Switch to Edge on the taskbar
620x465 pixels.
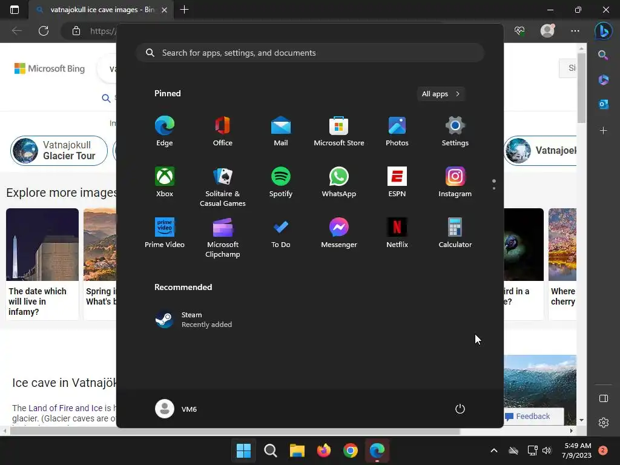pos(377,450)
